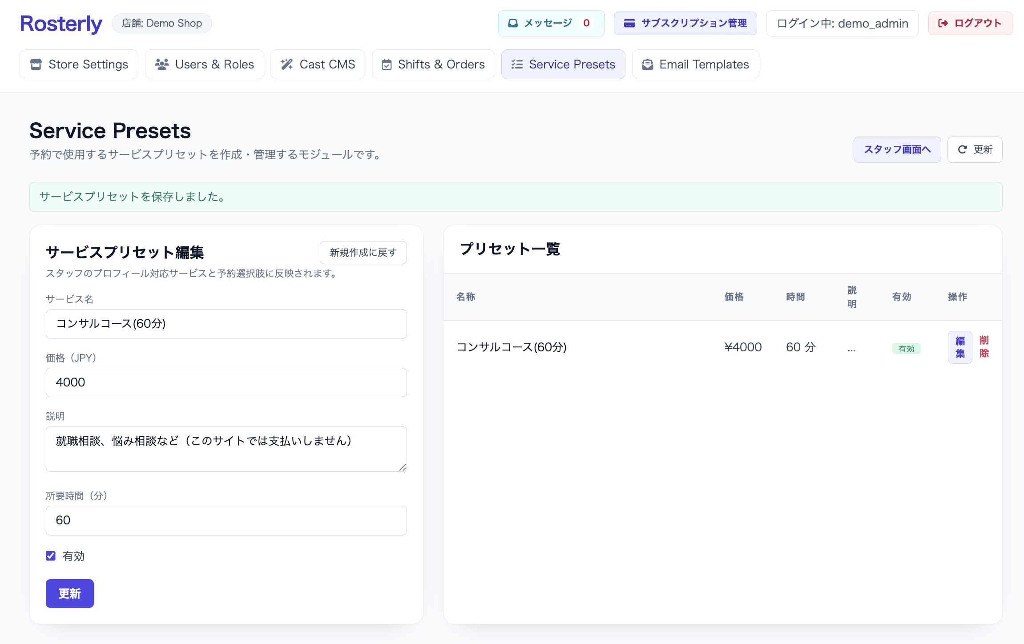
Task: Click the 新規作成に戻す button
Action: (363, 252)
